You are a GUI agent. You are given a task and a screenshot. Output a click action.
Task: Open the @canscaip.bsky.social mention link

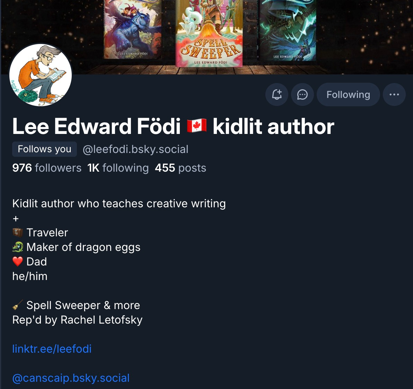[x=71, y=378]
